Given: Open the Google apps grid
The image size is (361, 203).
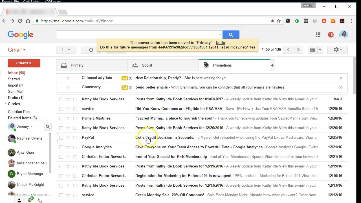Looking at the screenshot, I should tap(318, 35).
